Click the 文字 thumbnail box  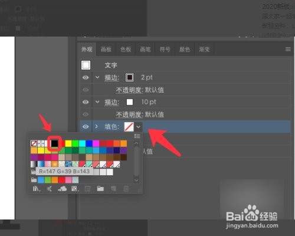point(86,65)
